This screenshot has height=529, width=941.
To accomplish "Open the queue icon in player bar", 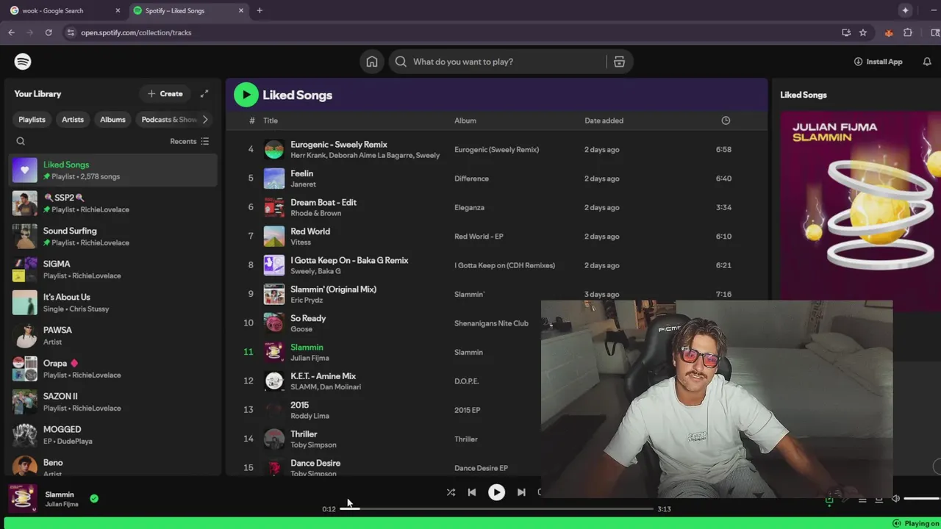I will coord(862,500).
